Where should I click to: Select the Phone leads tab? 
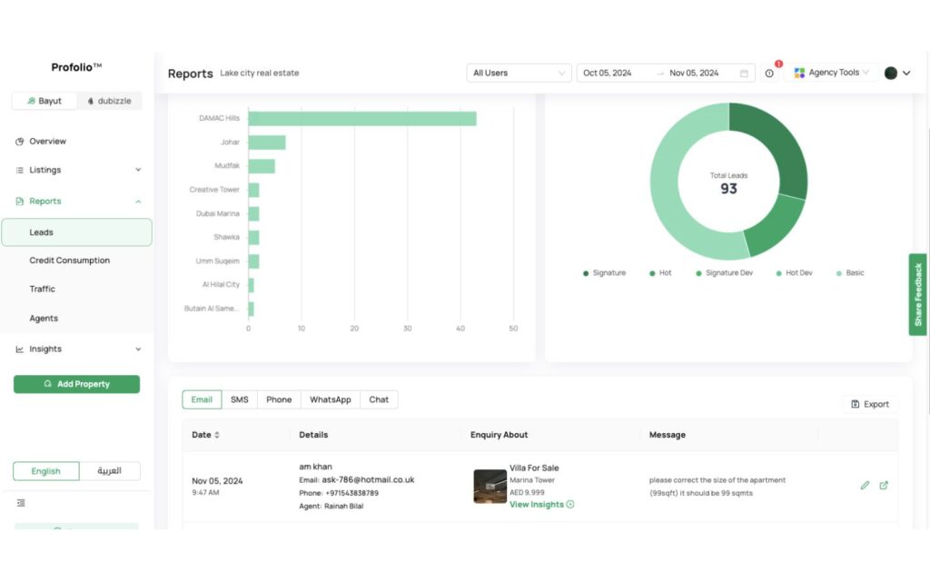pyautogui.click(x=279, y=399)
